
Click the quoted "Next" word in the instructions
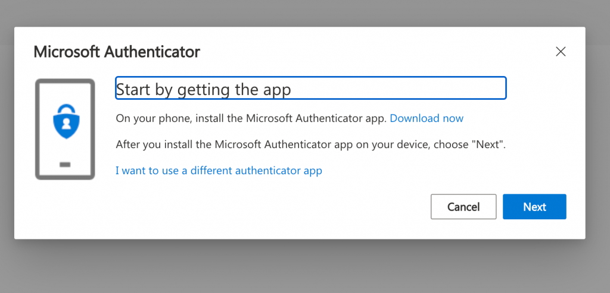pos(487,144)
